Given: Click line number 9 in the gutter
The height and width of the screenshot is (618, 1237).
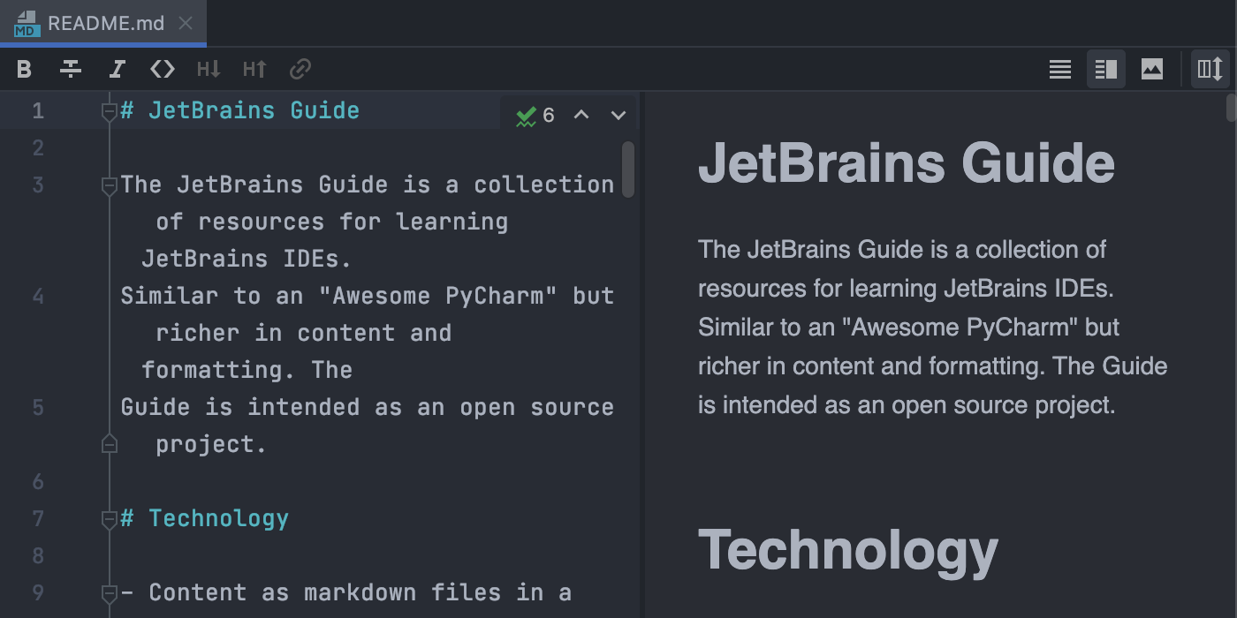Looking at the screenshot, I should pyautogui.click(x=37, y=592).
